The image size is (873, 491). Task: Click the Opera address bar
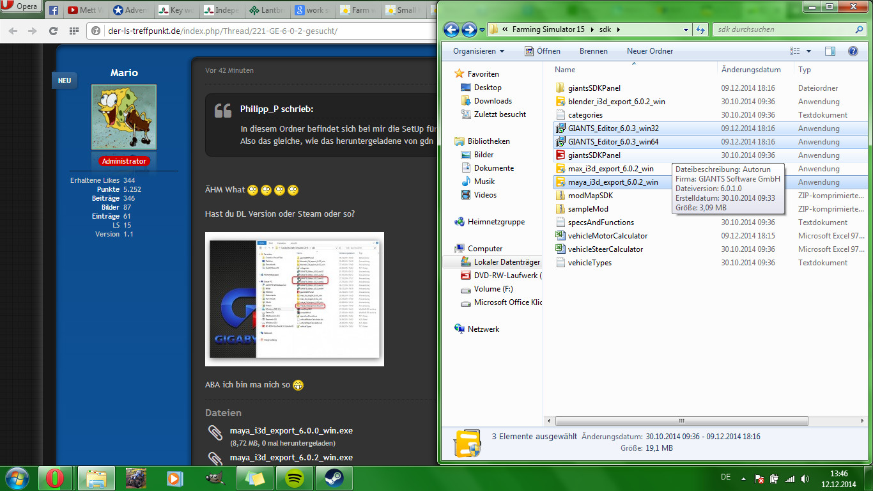click(262, 31)
